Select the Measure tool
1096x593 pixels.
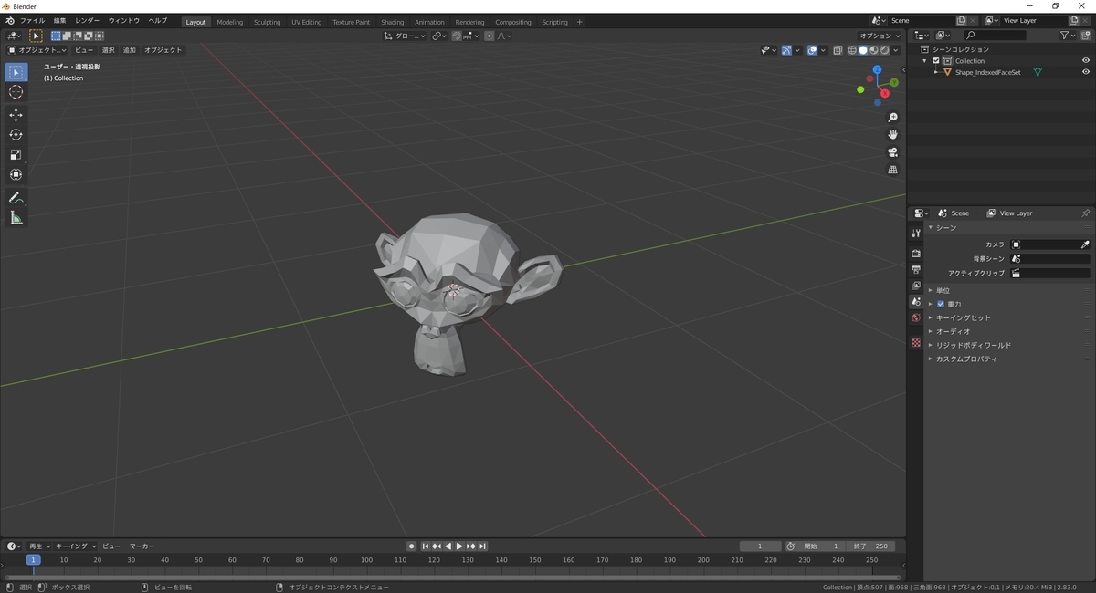point(16,218)
